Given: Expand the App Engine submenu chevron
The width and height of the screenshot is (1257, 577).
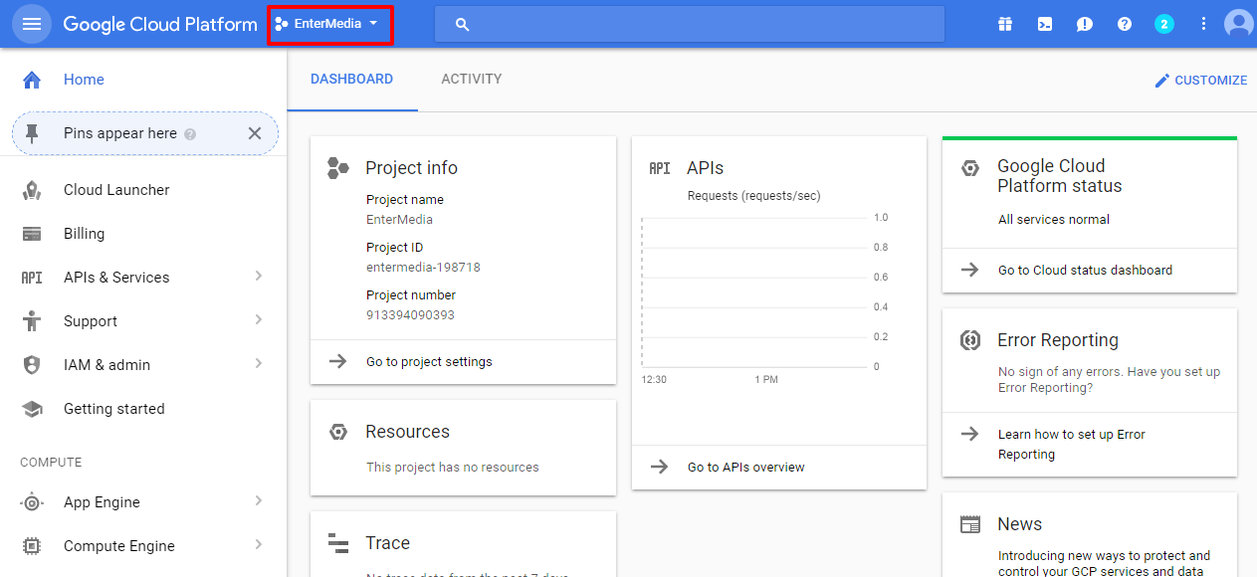Looking at the screenshot, I should [x=258, y=501].
